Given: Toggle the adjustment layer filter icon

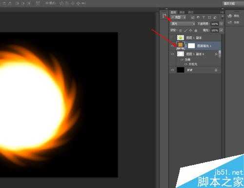Looking at the screenshot, I should 198,17.
